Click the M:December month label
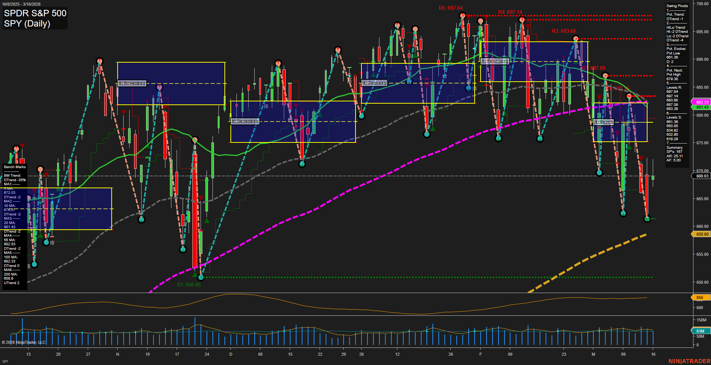 point(245,121)
